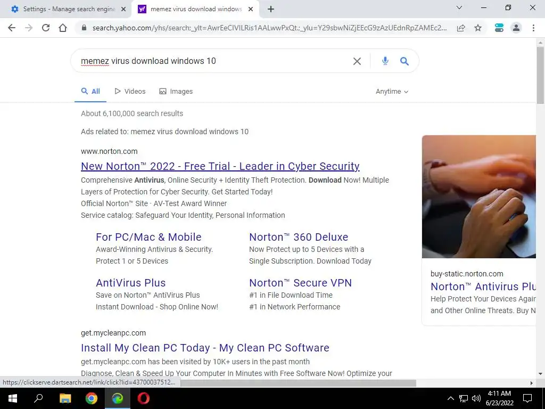This screenshot has height=409, width=545.
Task: Open the home page button
Action: [x=63, y=28]
